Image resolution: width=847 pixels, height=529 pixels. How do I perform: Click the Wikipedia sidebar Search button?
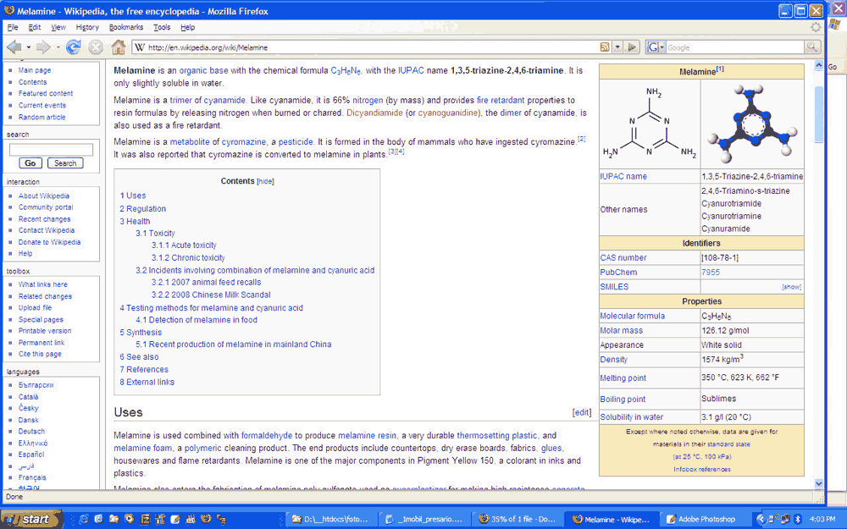64,163
